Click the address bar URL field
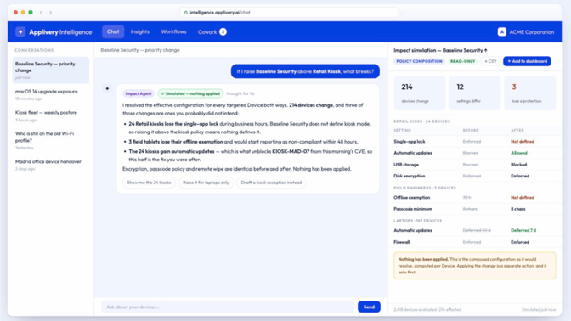Screen dimensions: 571x321 tap(289, 13)
